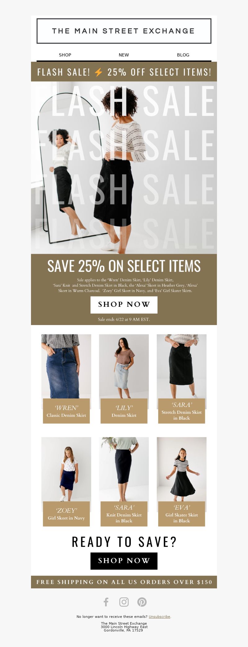Click The Main Street Exchange logo
The image size is (248, 647).
tap(124, 31)
